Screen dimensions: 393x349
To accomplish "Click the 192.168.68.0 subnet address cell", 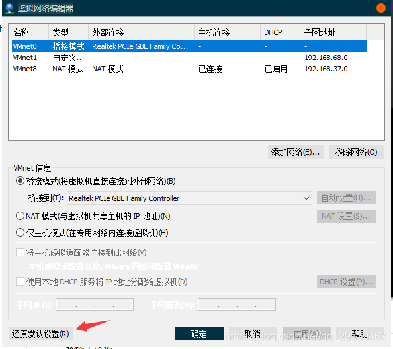I will click(326, 58).
